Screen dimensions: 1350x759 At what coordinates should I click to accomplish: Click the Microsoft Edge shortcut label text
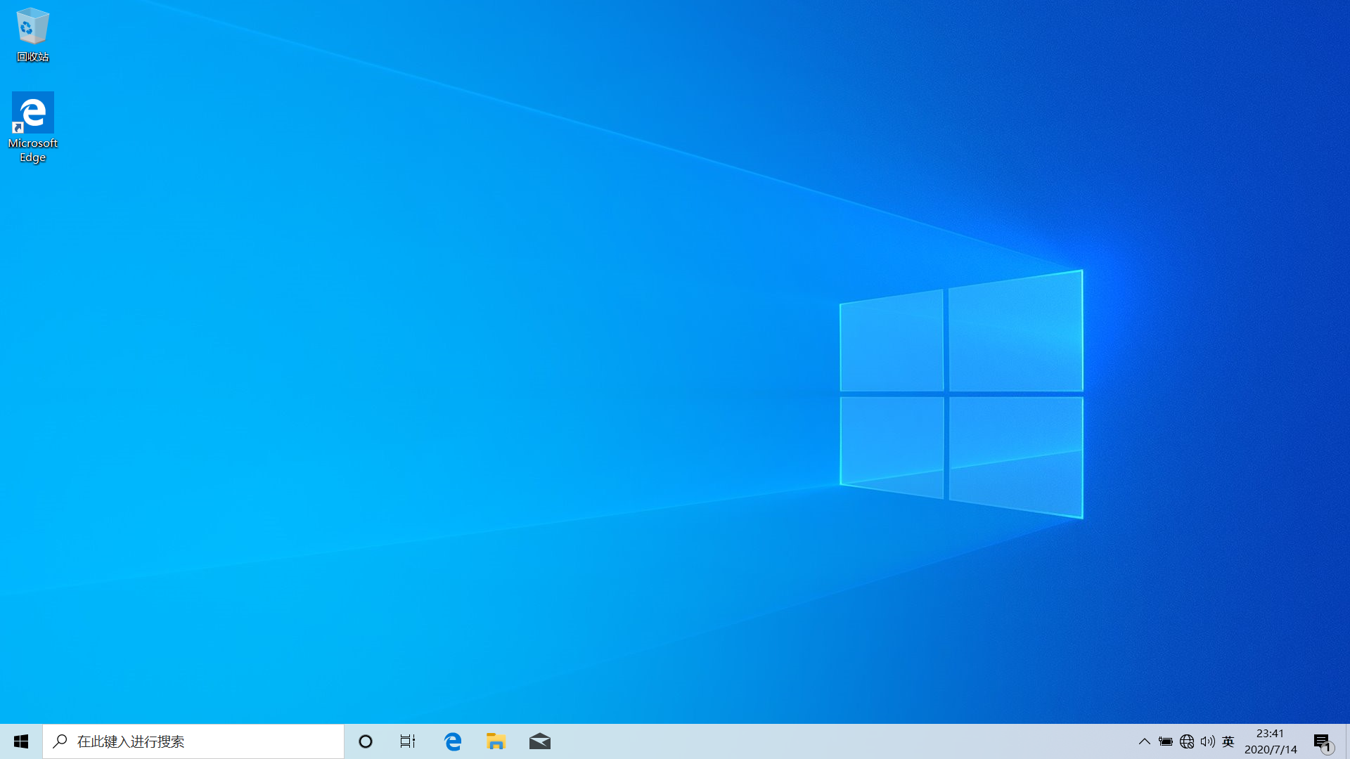pos(32,150)
